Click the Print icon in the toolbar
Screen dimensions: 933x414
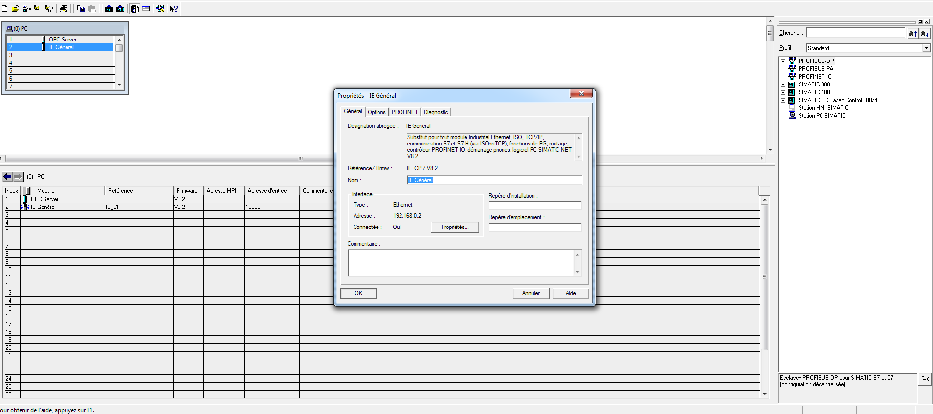pos(64,9)
